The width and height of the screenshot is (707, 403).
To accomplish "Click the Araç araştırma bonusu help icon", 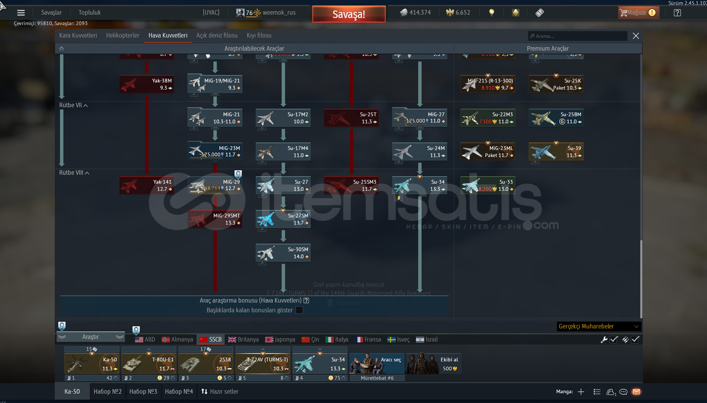I will 306,300.
